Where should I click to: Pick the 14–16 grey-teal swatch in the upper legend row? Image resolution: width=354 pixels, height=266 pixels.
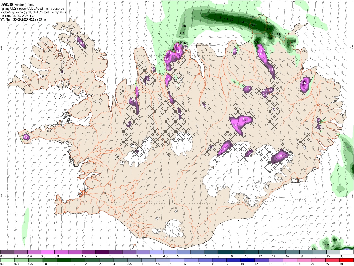click(x=278, y=252)
